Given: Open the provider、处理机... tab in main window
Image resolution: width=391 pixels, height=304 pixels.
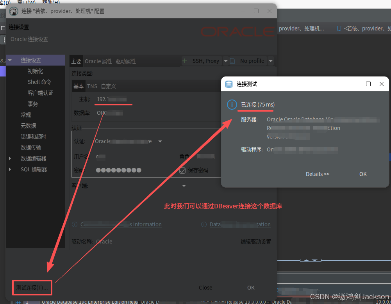Looking at the screenshot, I should click(302, 28).
